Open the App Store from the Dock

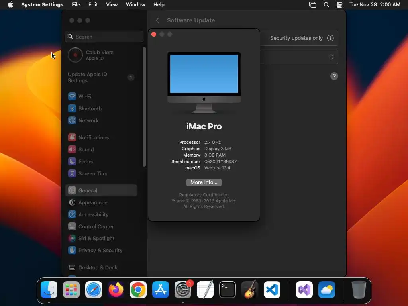click(161, 290)
